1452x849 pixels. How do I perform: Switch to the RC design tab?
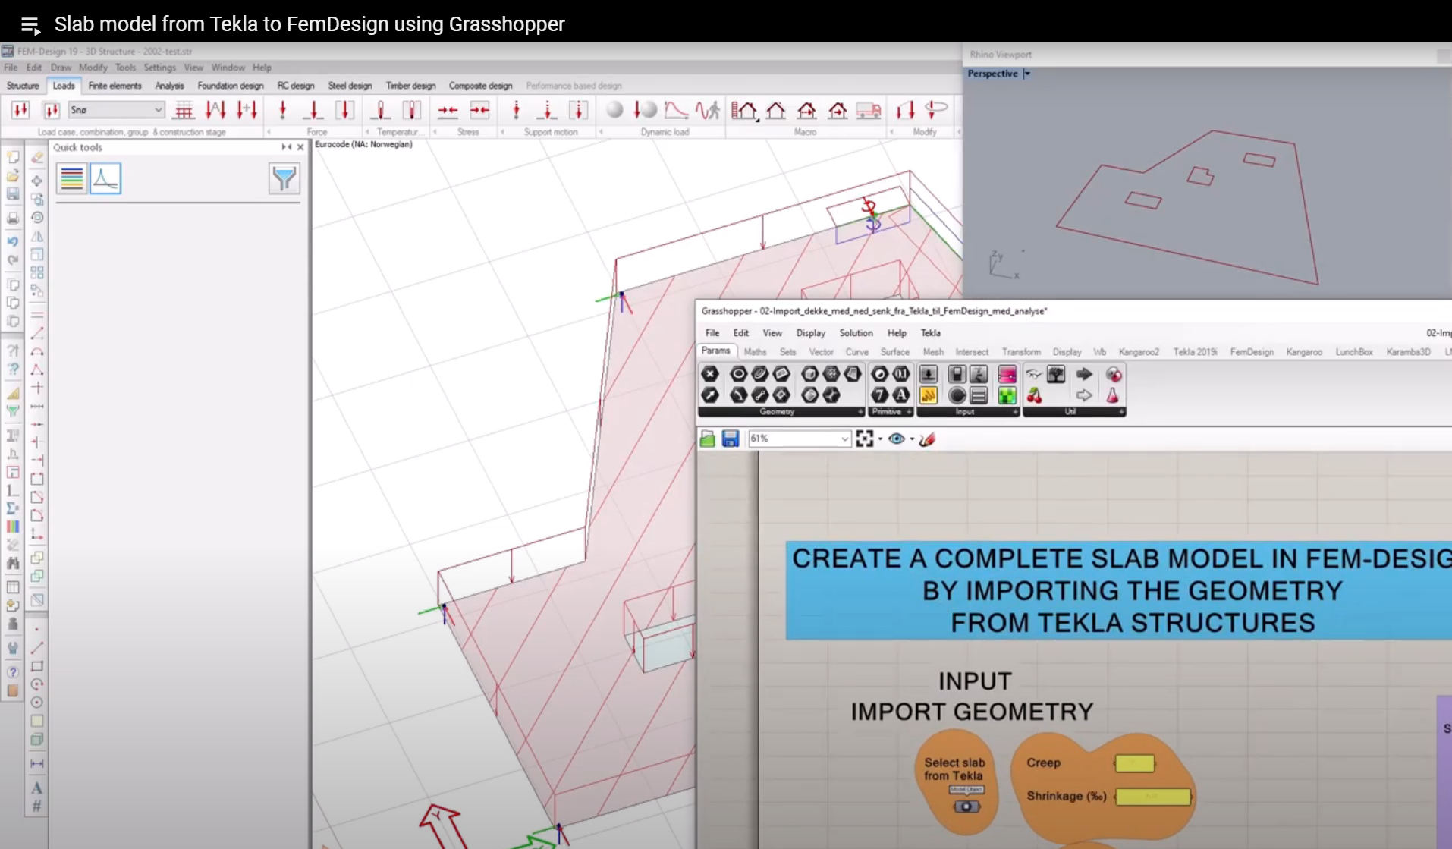[x=296, y=86]
